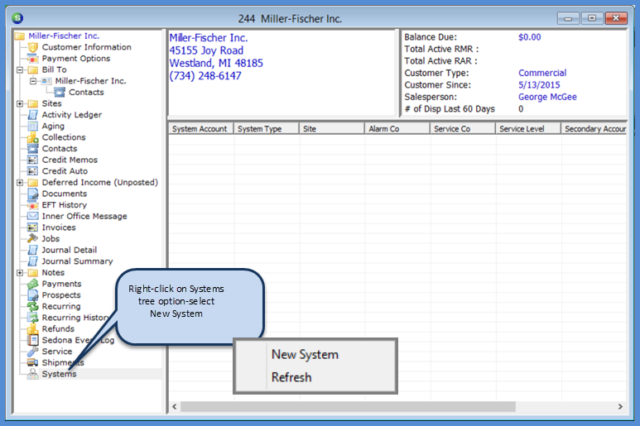640x426 pixels.
Task: Click the Sites folder icon
Action: tap(32, 103)
